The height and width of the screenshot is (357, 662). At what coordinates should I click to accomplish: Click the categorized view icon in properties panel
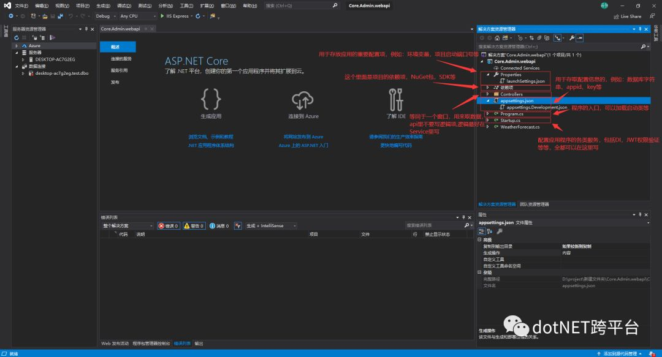[481, 231]
